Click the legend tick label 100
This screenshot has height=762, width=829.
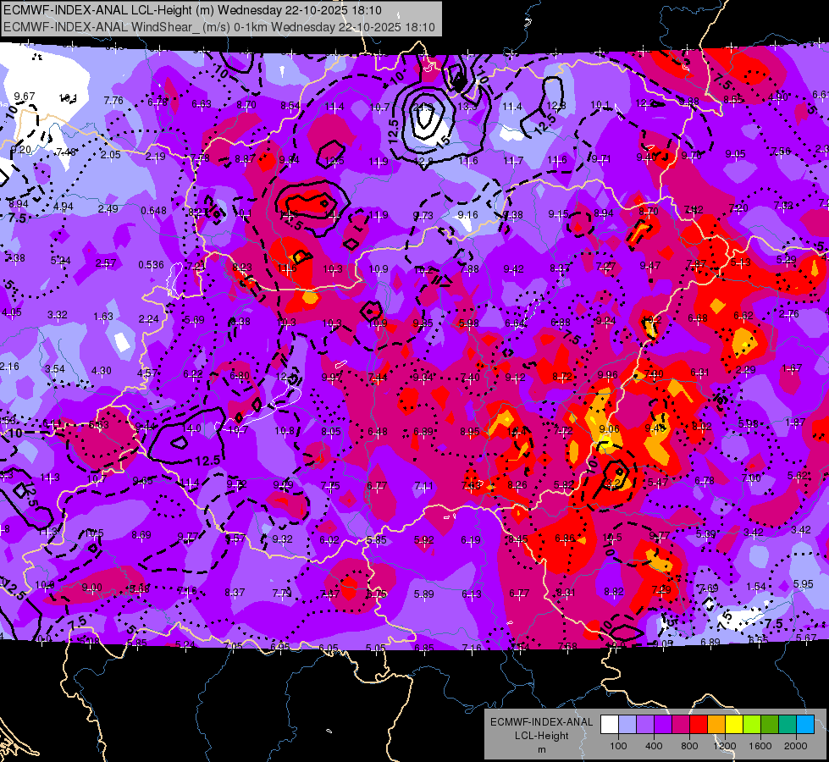pyautogui.click(x=618, y=746)
